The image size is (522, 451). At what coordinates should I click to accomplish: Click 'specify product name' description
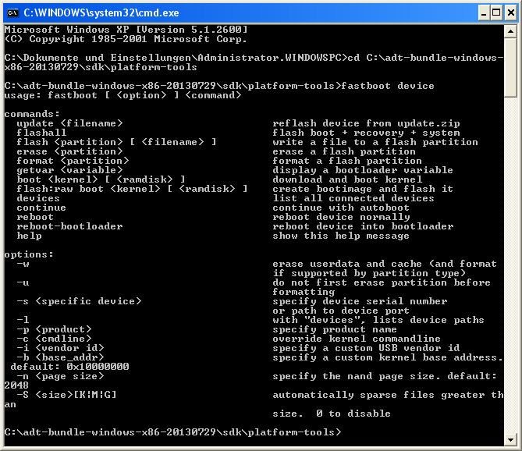[x=335, y=329]
